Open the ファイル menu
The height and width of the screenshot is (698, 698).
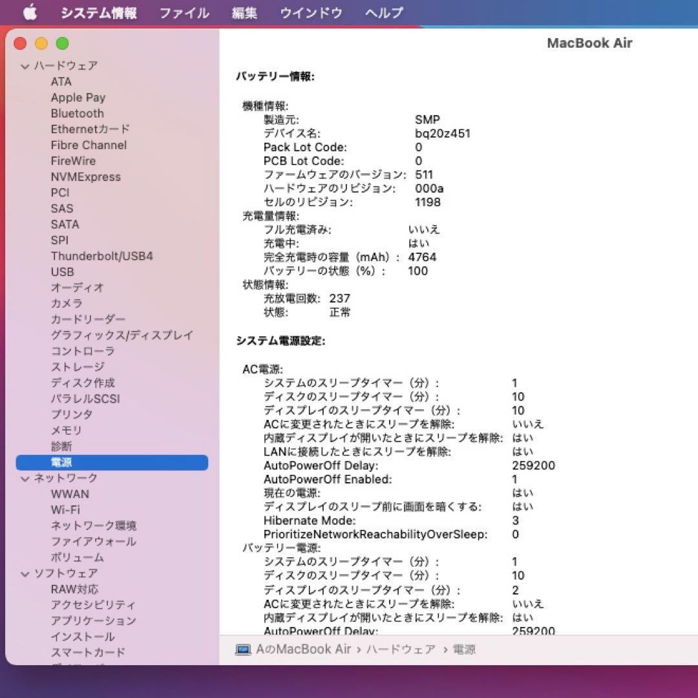[x=183, y=12]
